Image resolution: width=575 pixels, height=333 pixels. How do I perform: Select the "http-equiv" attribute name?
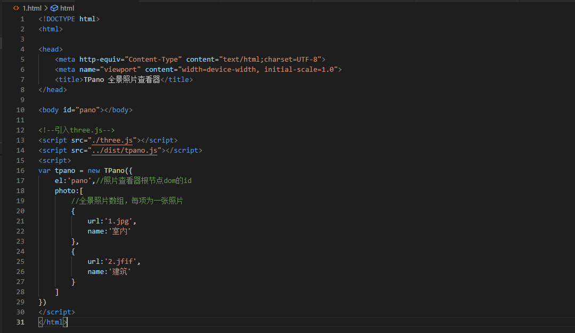(x=100, y=59)
